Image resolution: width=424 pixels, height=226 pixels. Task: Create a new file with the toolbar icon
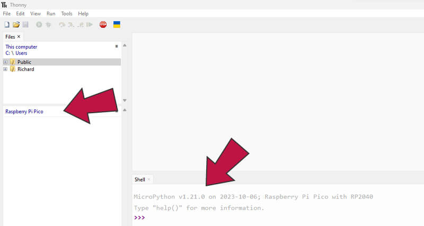(7, 24)
